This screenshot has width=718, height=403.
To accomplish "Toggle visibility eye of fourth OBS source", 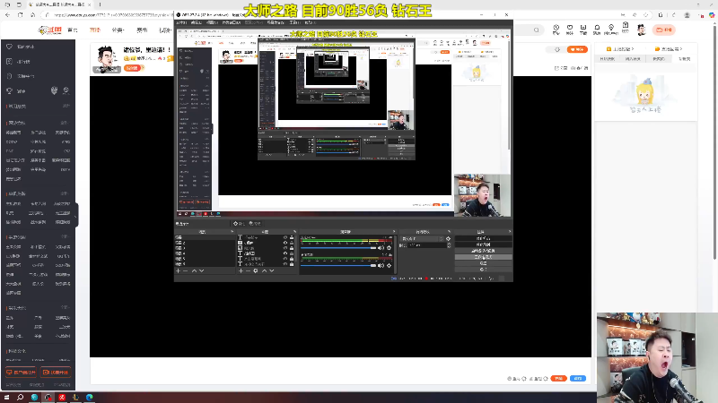I will click(x=285, y=253).
